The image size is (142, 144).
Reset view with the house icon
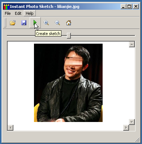[69, 23]
